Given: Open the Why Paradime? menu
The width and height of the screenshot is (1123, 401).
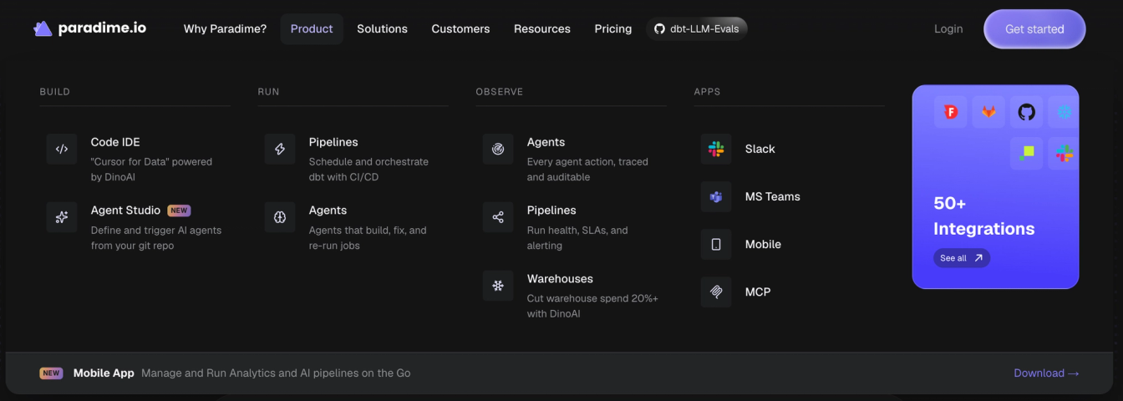Looking at the screenshot, I should [x=225, y=28].
